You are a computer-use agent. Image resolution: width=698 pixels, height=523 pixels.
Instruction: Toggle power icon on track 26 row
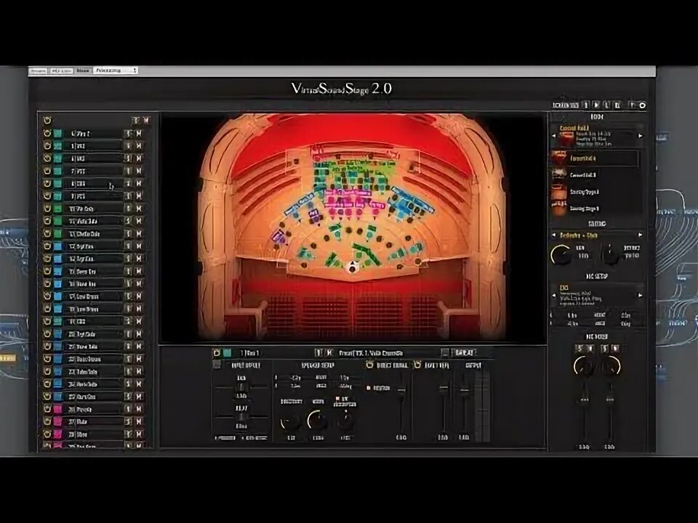coord(47,409)
